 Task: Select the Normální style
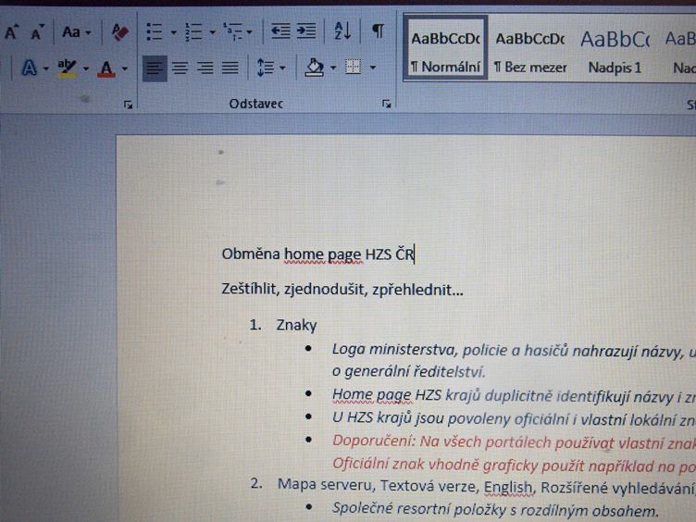(x=446, y=48)
